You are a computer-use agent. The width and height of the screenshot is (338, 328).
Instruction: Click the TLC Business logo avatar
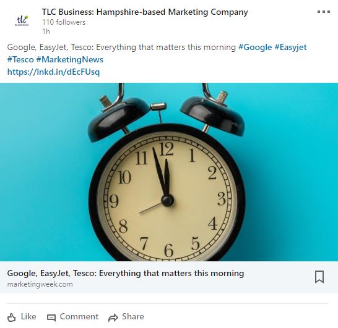[x=22, y=21]
